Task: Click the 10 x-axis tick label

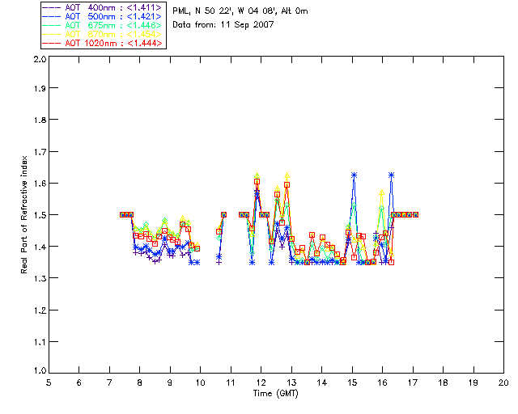Action: [200, 382]
